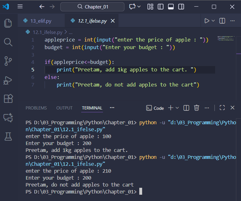Click the first python -u command text

pos(152,122)
